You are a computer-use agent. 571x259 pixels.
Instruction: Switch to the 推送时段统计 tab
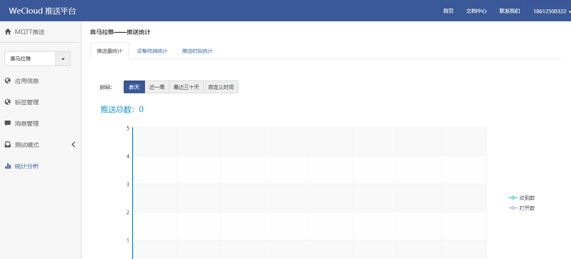point(197,51)
